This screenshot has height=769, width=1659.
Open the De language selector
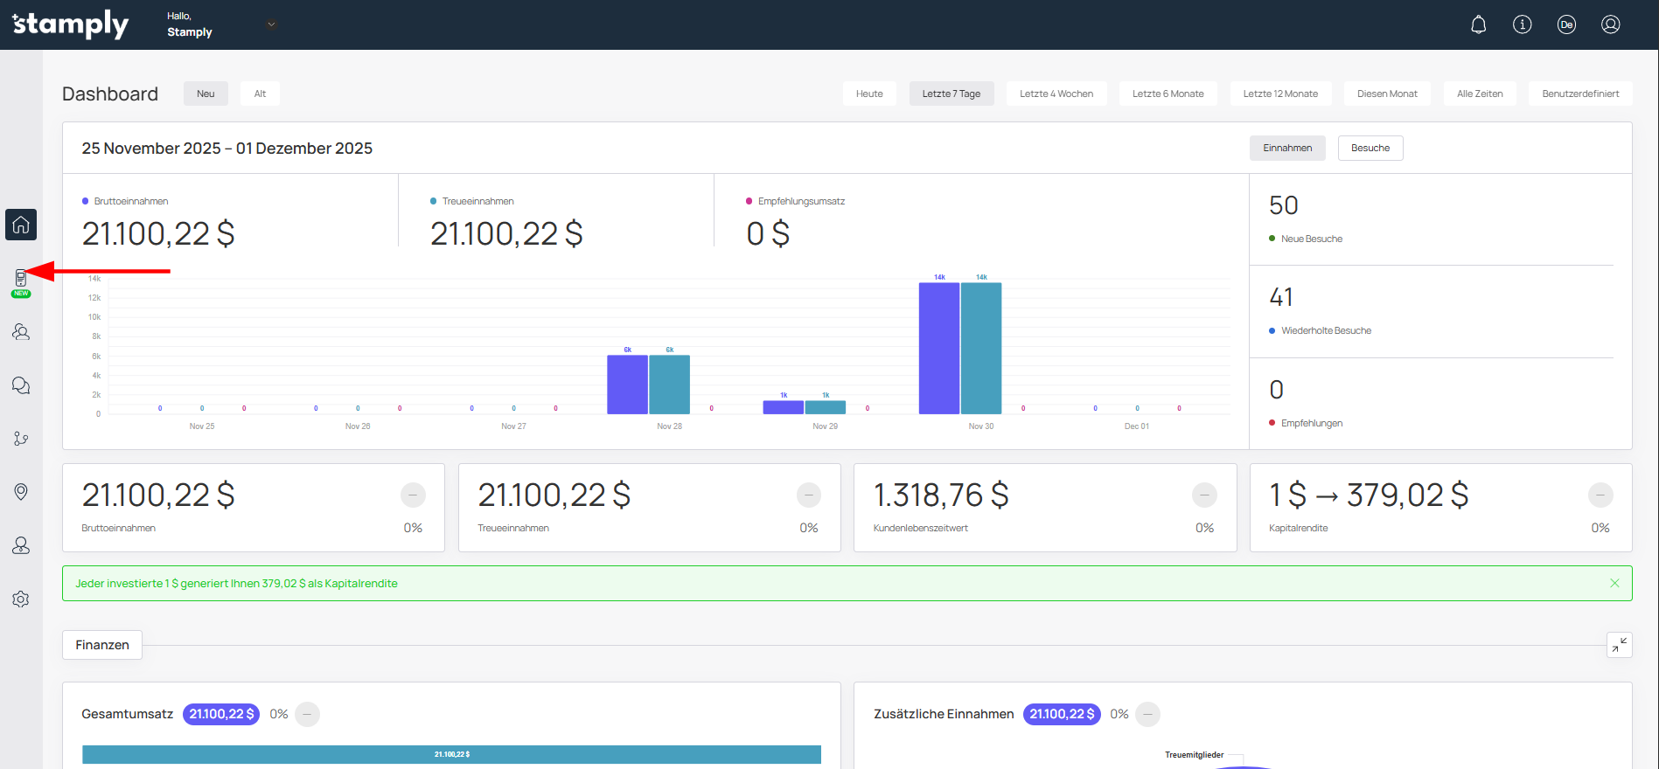[x=1566, y=24]
